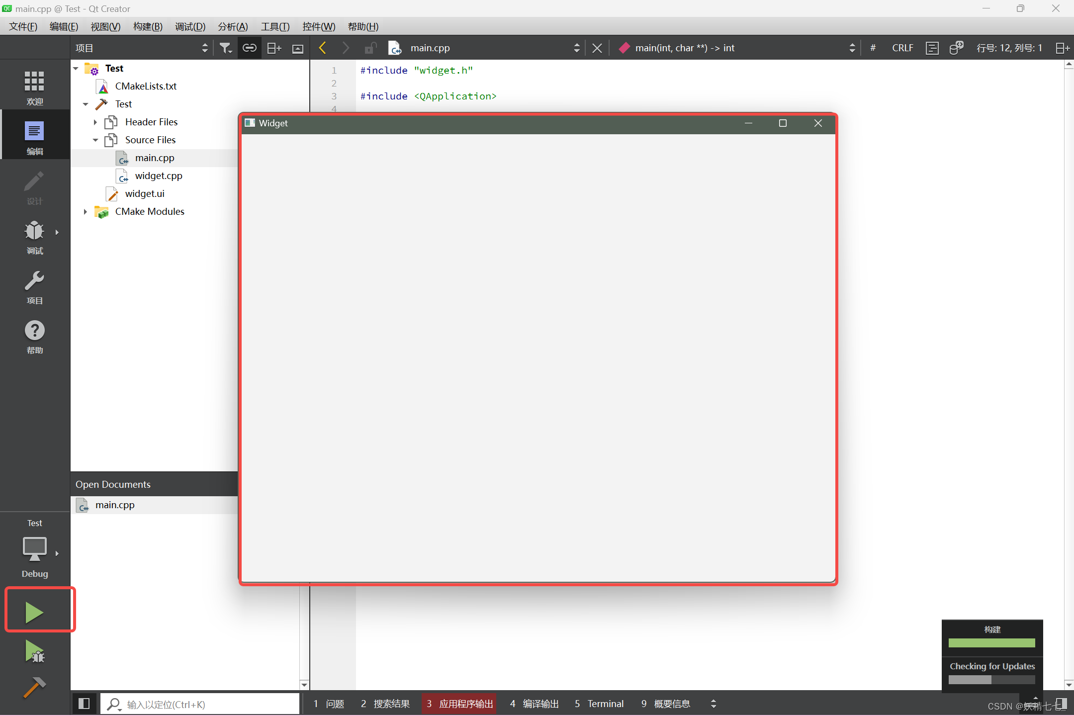The width and height of the screenshot is (1074, 716).
Task: Switch to the 问题 output pane
Action: click(x=329, y=704)
